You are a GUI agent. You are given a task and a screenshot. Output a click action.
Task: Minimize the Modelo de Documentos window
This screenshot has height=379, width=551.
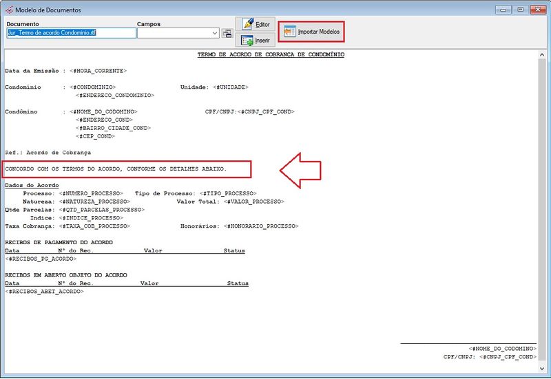(505, 10)
